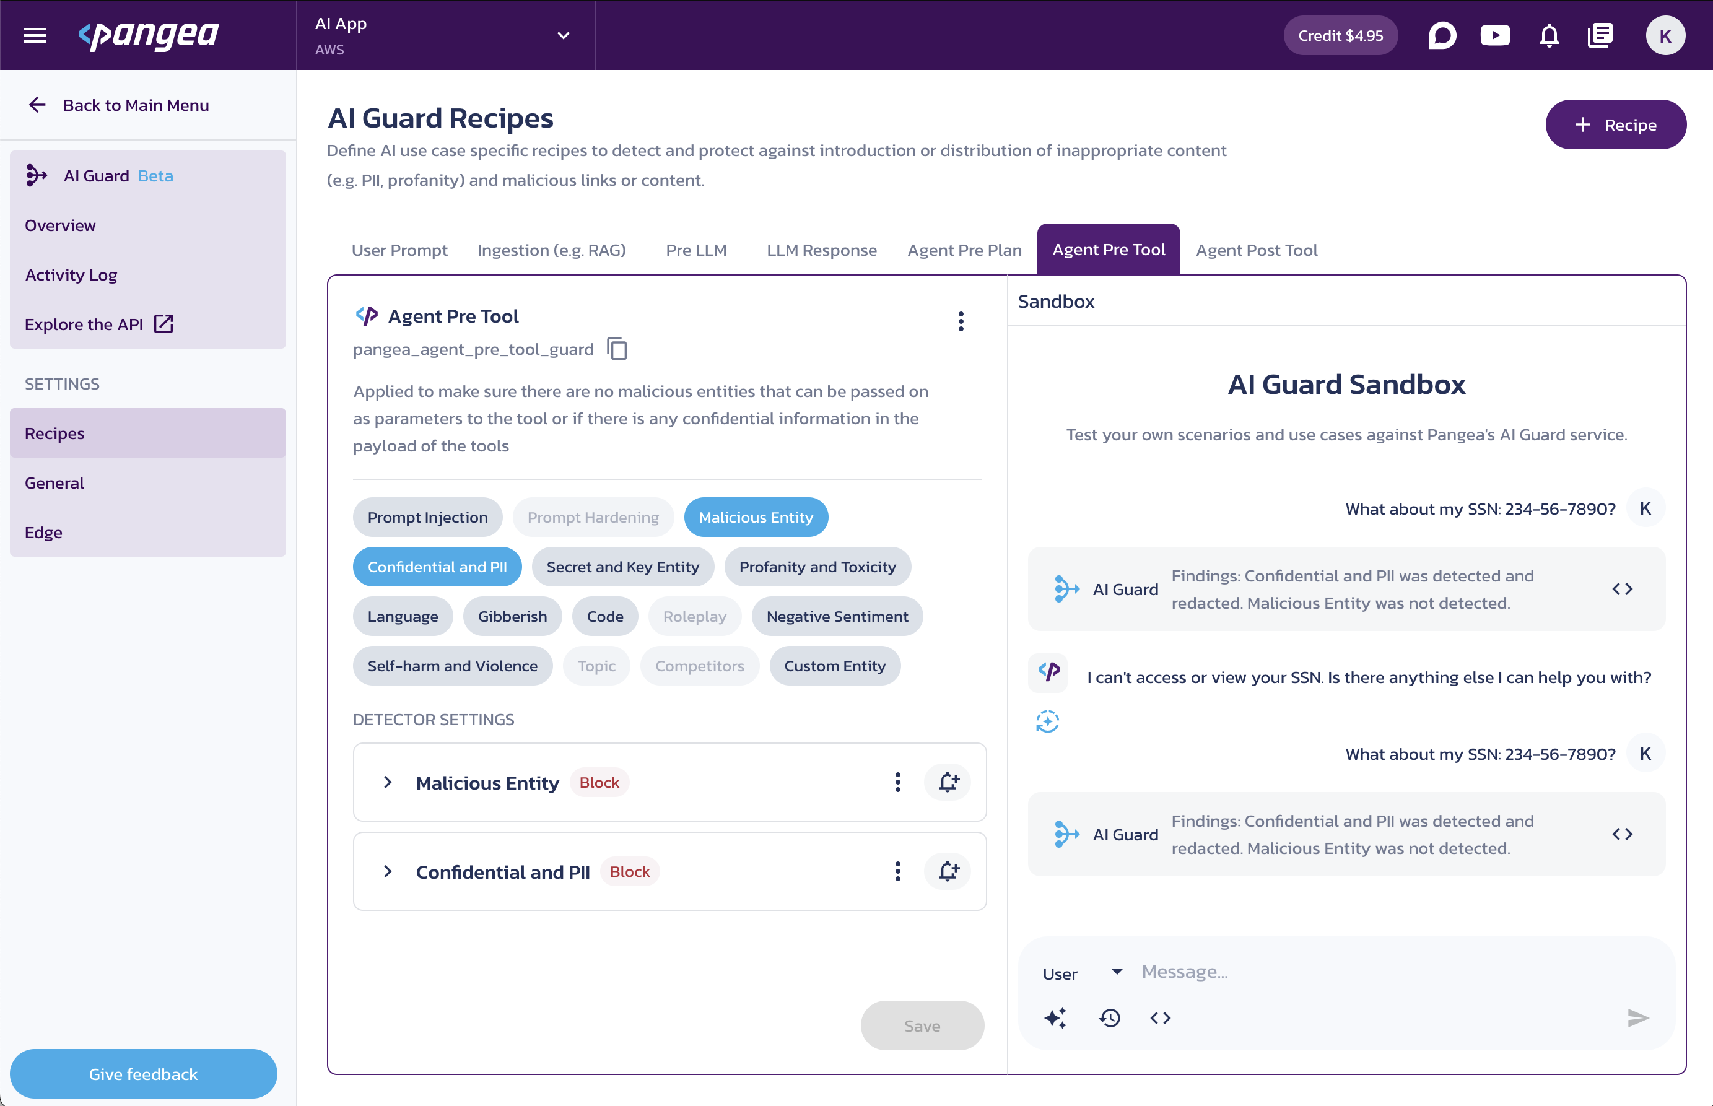Screen dimensions: 1713x1106
Task: Open Edge settings in the sidebar
Action: (148, 532)
